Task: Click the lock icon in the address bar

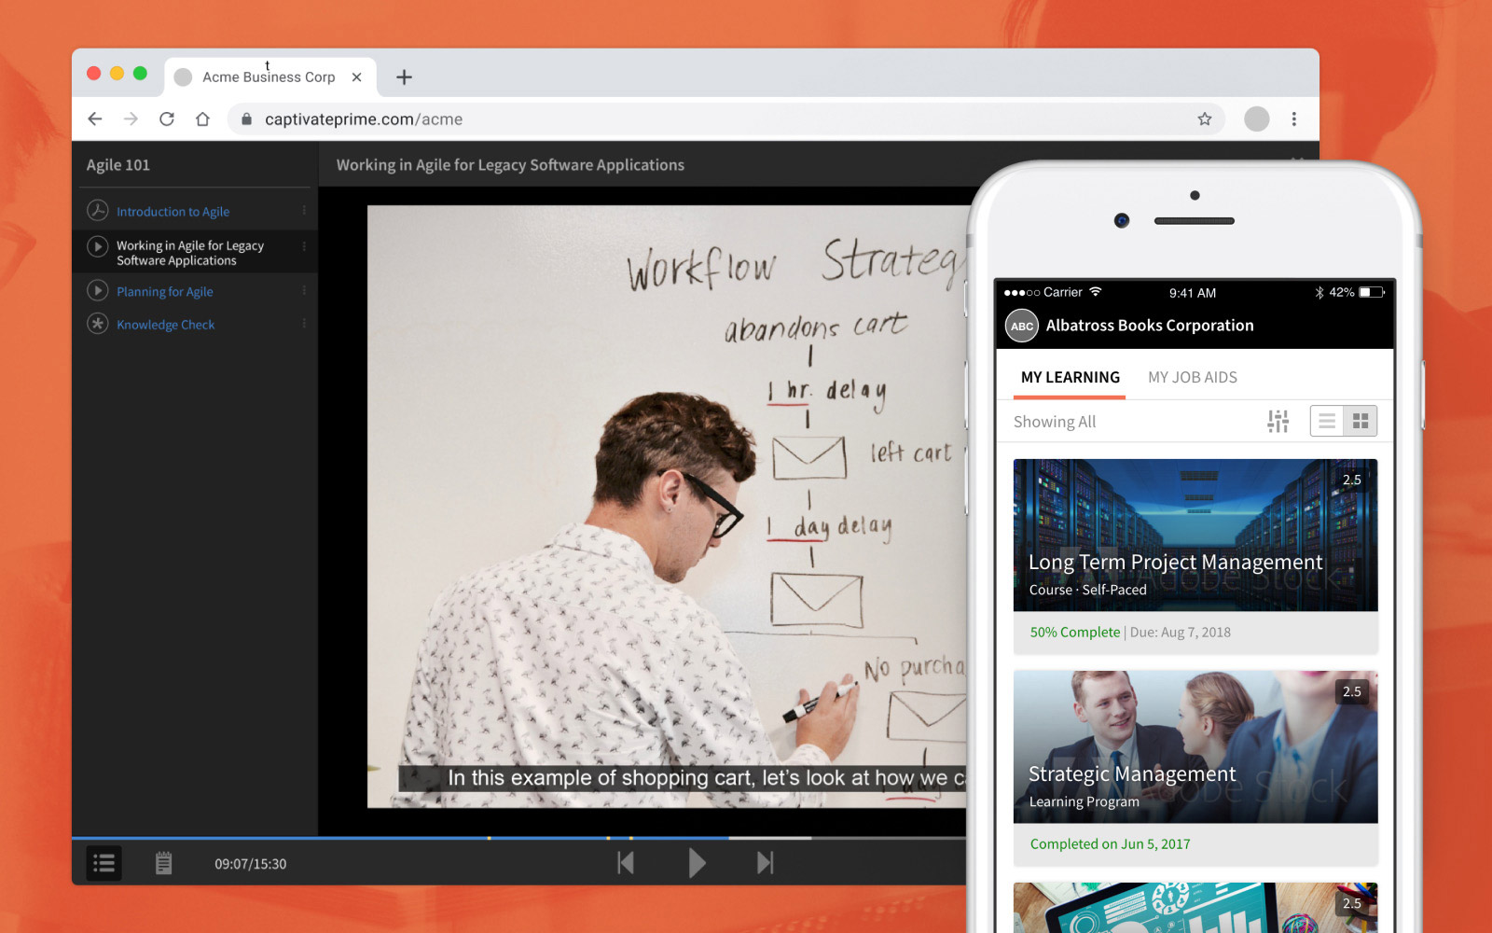Action: (x=246, y=119)
